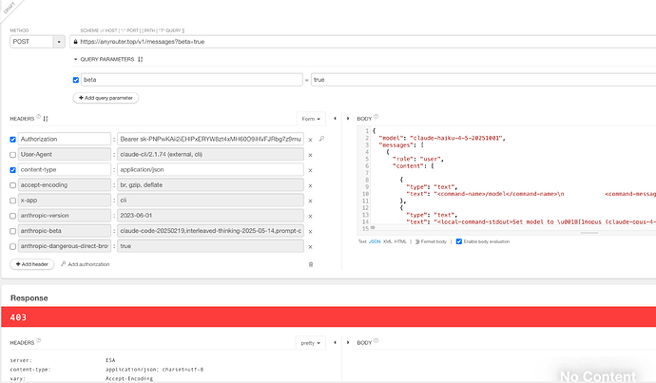Select the JSON body format
Viewport: 656px width, 383px height.
tap(375, 241)
